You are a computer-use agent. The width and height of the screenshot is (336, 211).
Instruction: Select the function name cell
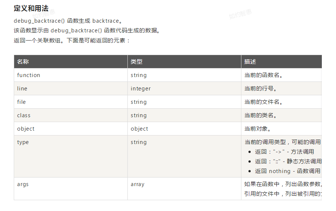[29, 75]
